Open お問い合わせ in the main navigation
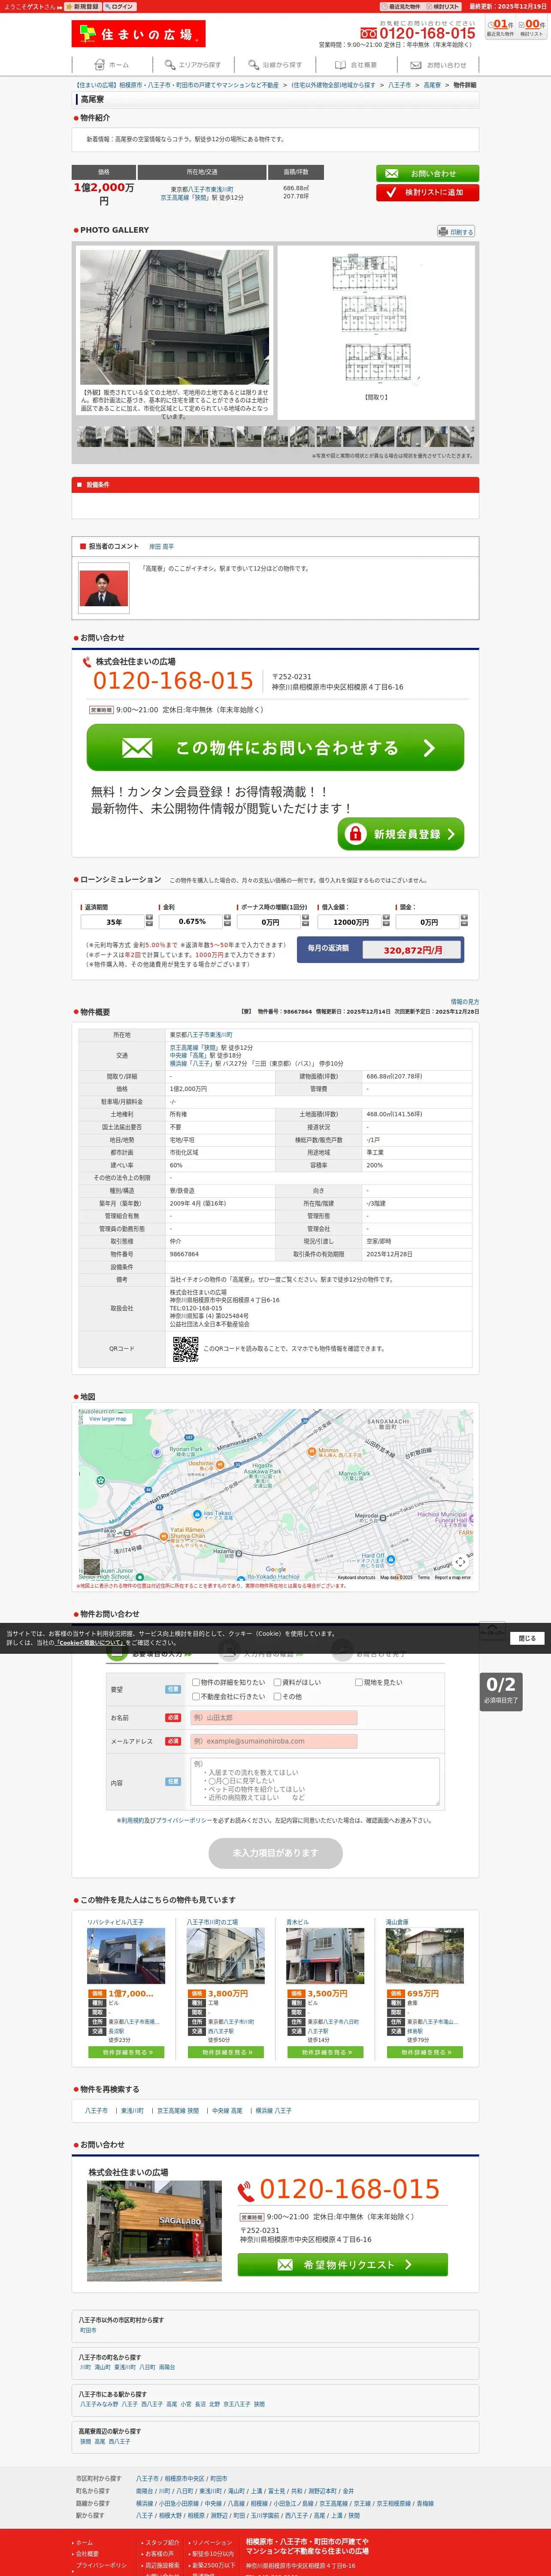This screenshot has height=2576, width=551. pyautogui.click(x=439, y=65)
